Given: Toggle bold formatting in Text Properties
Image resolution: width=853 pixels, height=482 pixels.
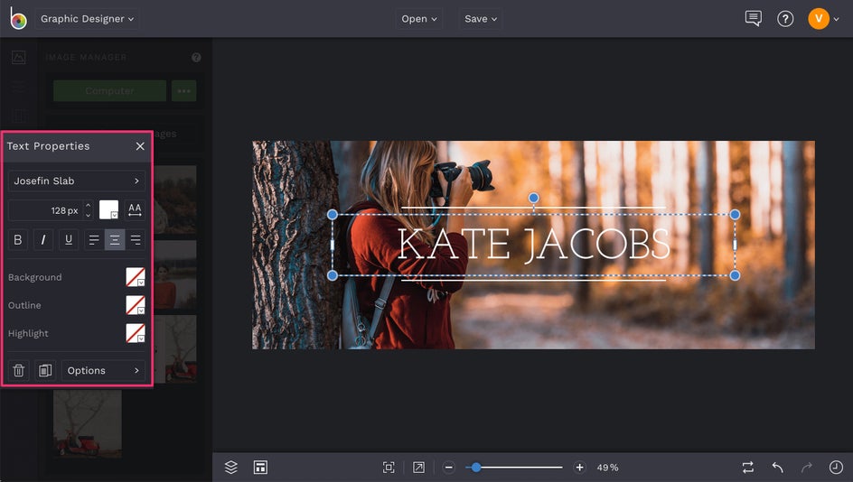Looking at the screenshot, I should [18, 240].
